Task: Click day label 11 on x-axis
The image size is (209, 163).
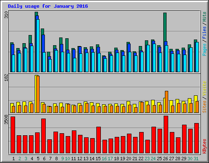Action: [73, 159]
